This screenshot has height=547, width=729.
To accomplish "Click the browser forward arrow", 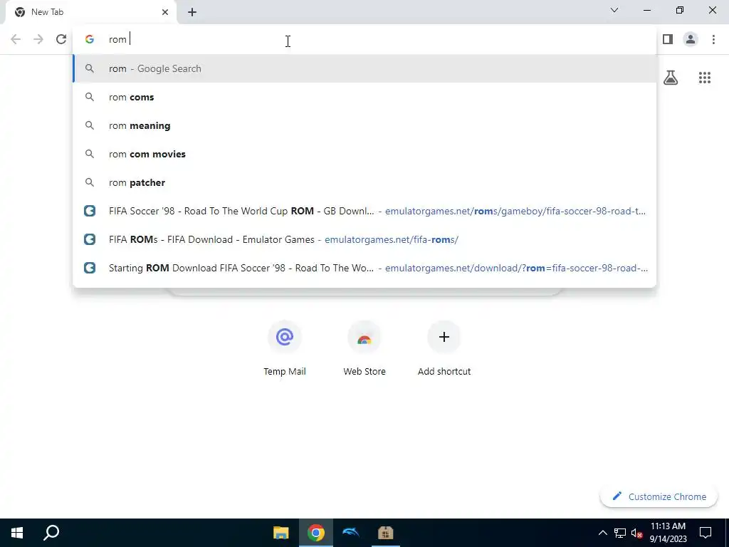I will click(x=38, y=39).
